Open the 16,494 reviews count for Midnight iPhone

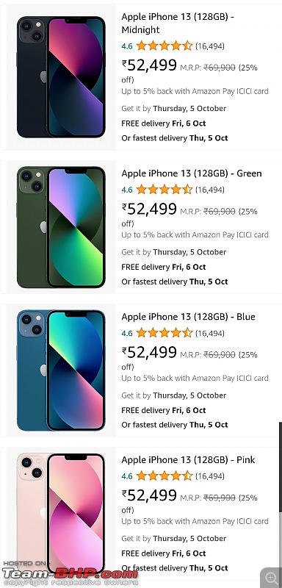pos(210,46)
